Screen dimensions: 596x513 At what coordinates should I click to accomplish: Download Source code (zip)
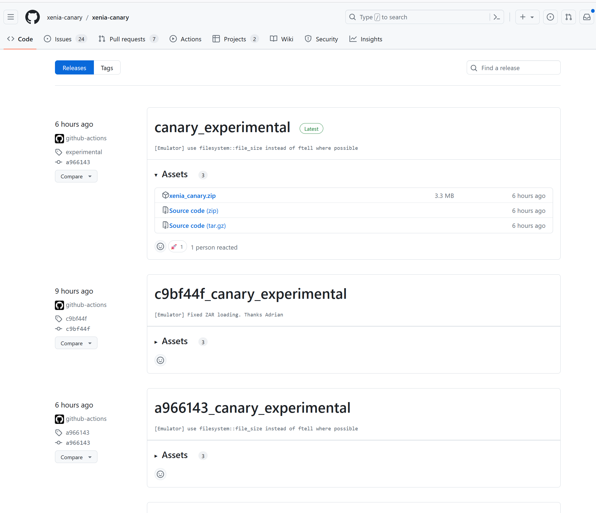(x=193, y=211)
